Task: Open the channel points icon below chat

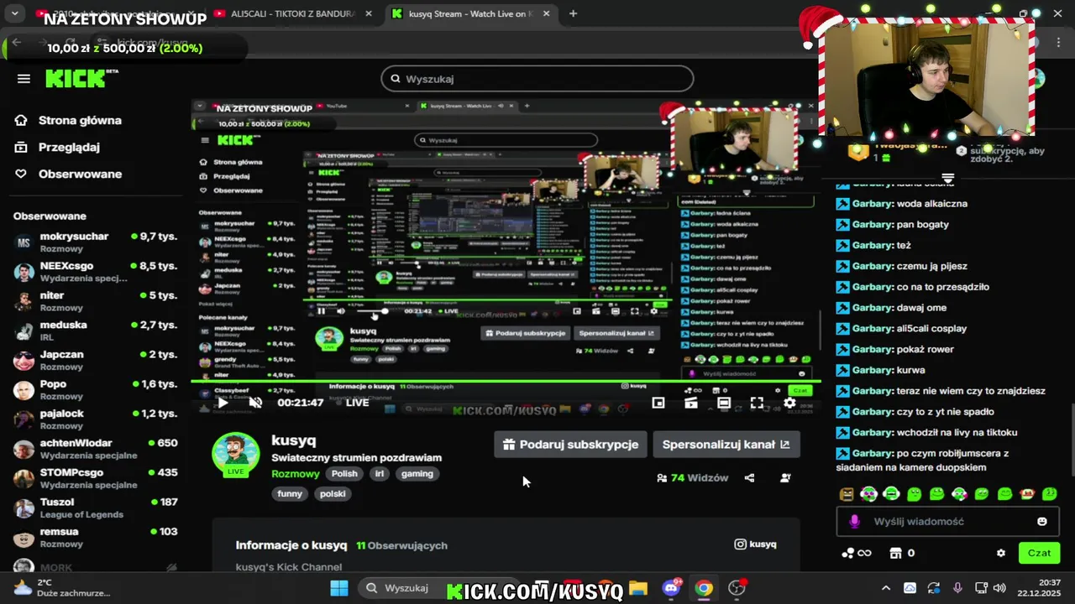Action: tap(857, 554)
